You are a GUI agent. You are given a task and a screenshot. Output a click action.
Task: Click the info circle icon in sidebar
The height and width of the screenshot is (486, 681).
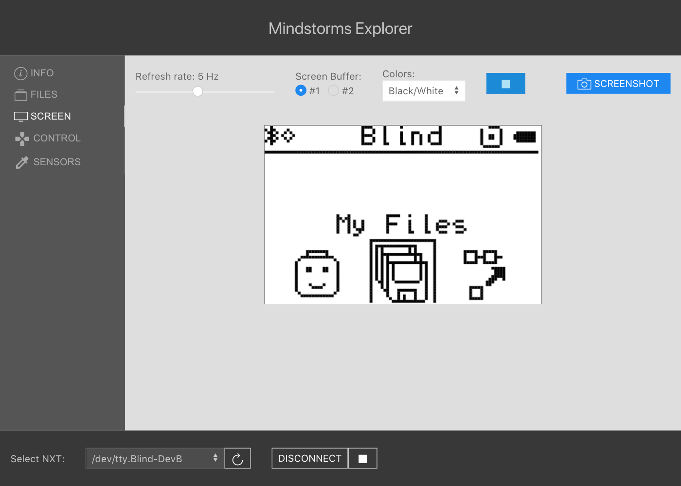(21, 73)
